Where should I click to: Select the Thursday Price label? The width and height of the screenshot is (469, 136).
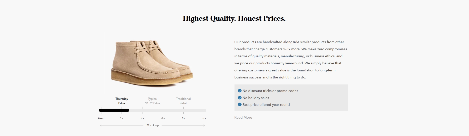[x=122, y=101]
